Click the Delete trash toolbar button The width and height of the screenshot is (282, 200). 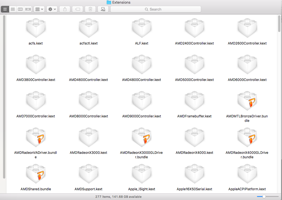coord(90,9)
